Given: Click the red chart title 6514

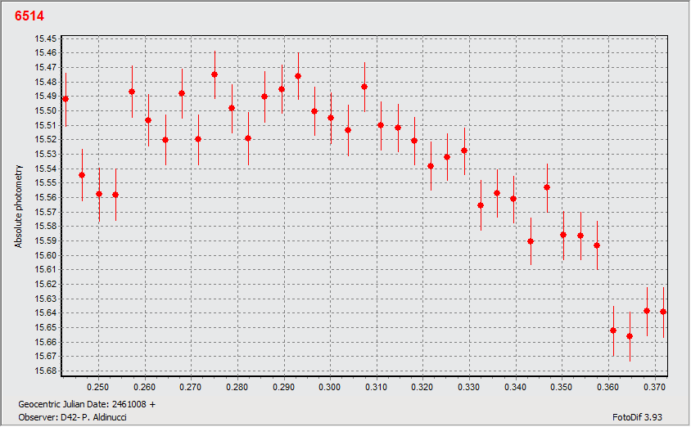Looking at the screenshot, I should (x=29, y=16).
